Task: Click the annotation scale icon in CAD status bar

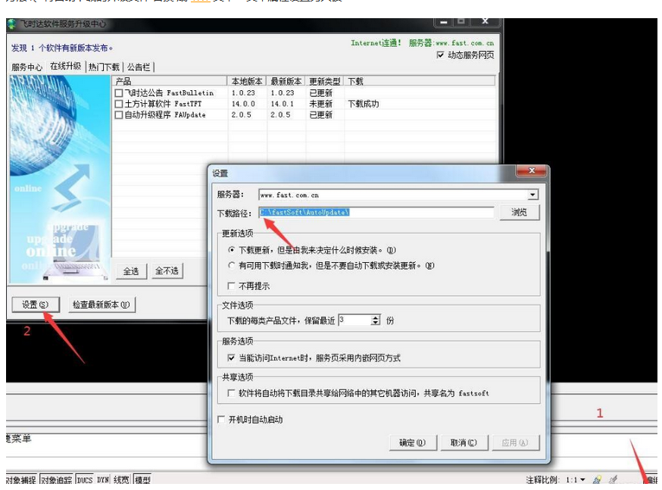Action: point(597,479)
